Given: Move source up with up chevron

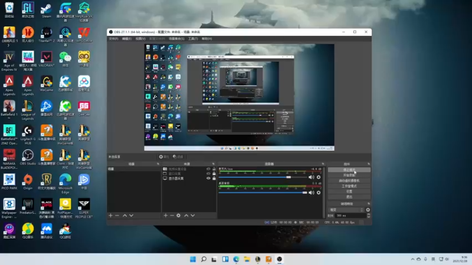Looking at the screenshot, I should pyautogui.click(x=186, y=216).
